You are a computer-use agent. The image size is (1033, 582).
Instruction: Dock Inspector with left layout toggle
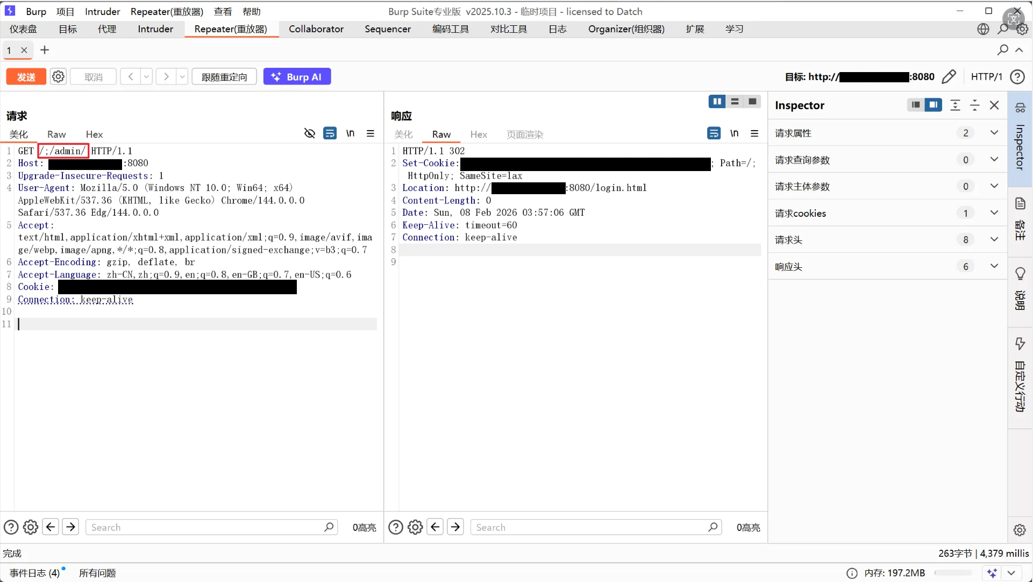[x=916, y=105]
